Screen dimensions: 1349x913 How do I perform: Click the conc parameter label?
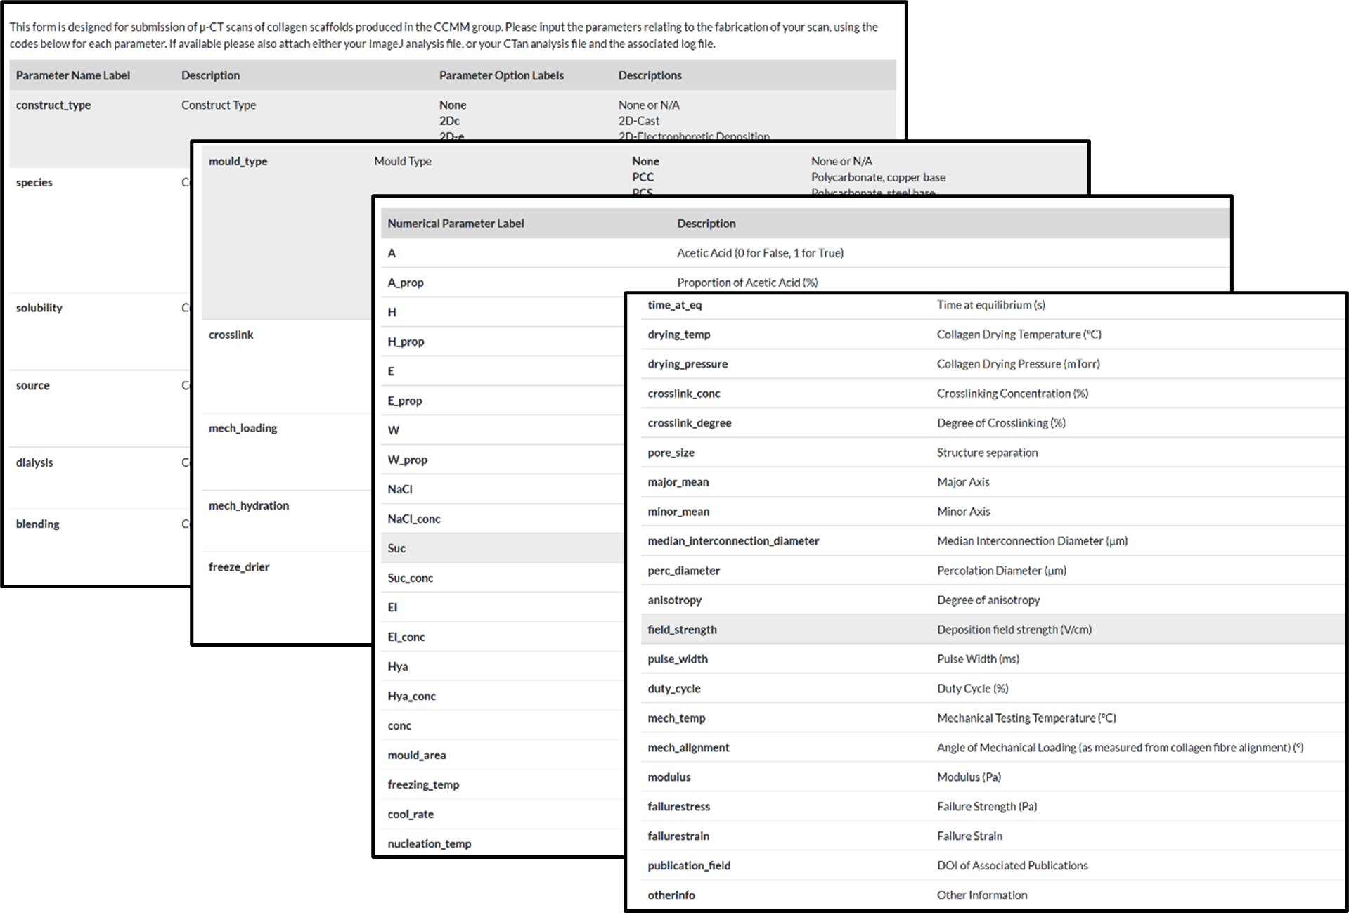click(x=399, y=725)
